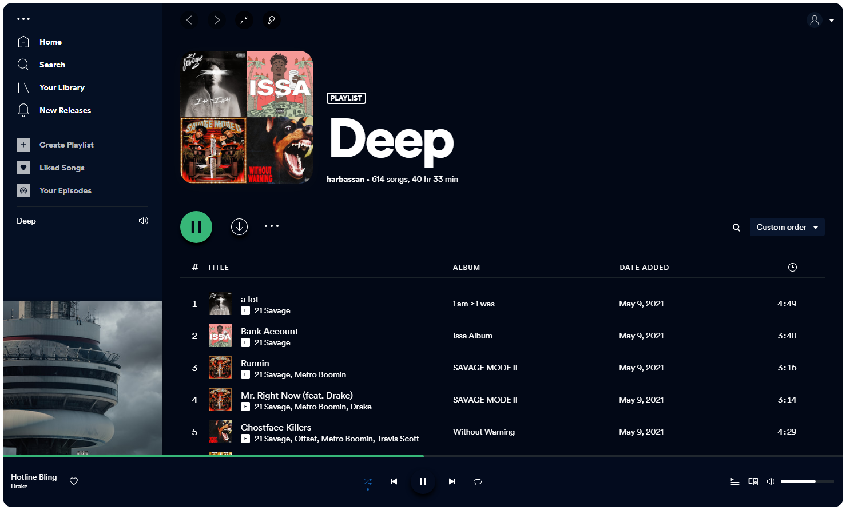Image resolution: width=846 pixels, height=510 pixels.
Task: Toggle repeat mode
Action: pyautogui.click(x=478, y=481)
